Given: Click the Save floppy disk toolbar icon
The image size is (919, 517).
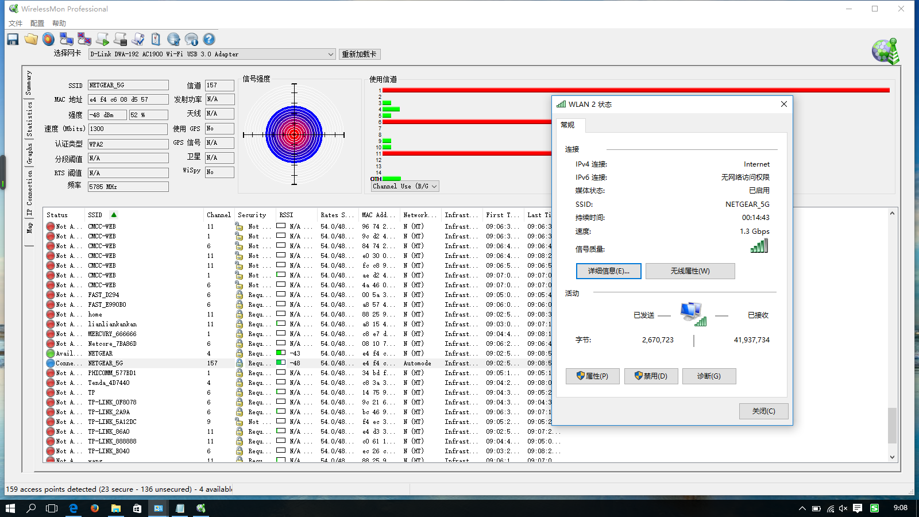Looking at the screenshot, I should click(13, 39).
